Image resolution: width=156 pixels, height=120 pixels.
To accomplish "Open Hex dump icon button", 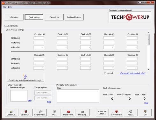I will click(83, 113).
